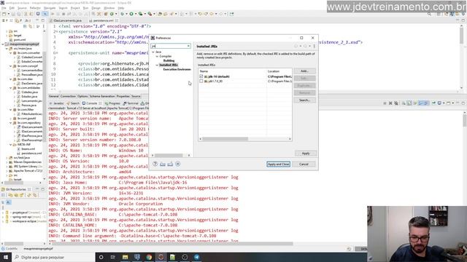This screenshot has width=467, height=262.
Task: Open the Preferences view menu (three dots)
Action: (x=314, y=47)
